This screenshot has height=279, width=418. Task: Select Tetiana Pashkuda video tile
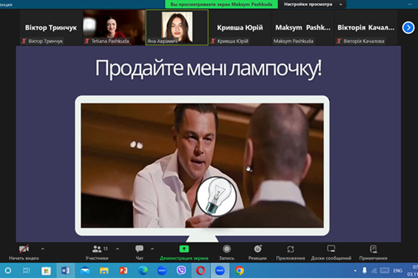[x=114, y=27]
